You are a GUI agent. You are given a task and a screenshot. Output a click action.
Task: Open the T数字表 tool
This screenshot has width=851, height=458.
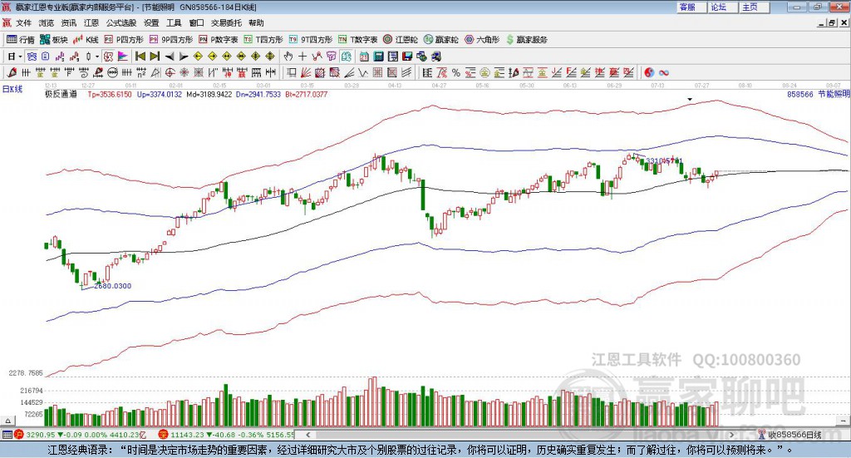(357, 40)
